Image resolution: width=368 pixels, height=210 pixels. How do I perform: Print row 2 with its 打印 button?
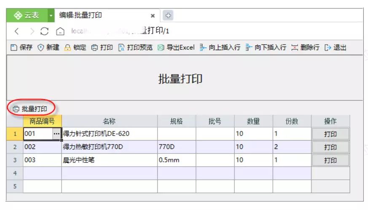330,147
